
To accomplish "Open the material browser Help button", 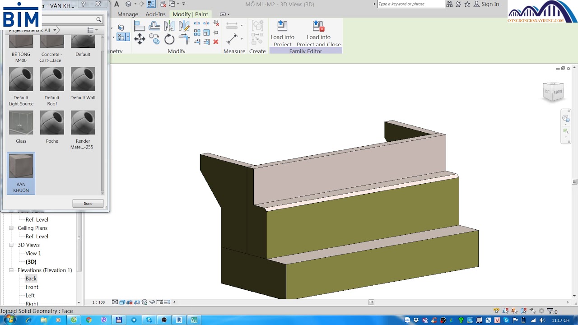I will click(84, 4).
